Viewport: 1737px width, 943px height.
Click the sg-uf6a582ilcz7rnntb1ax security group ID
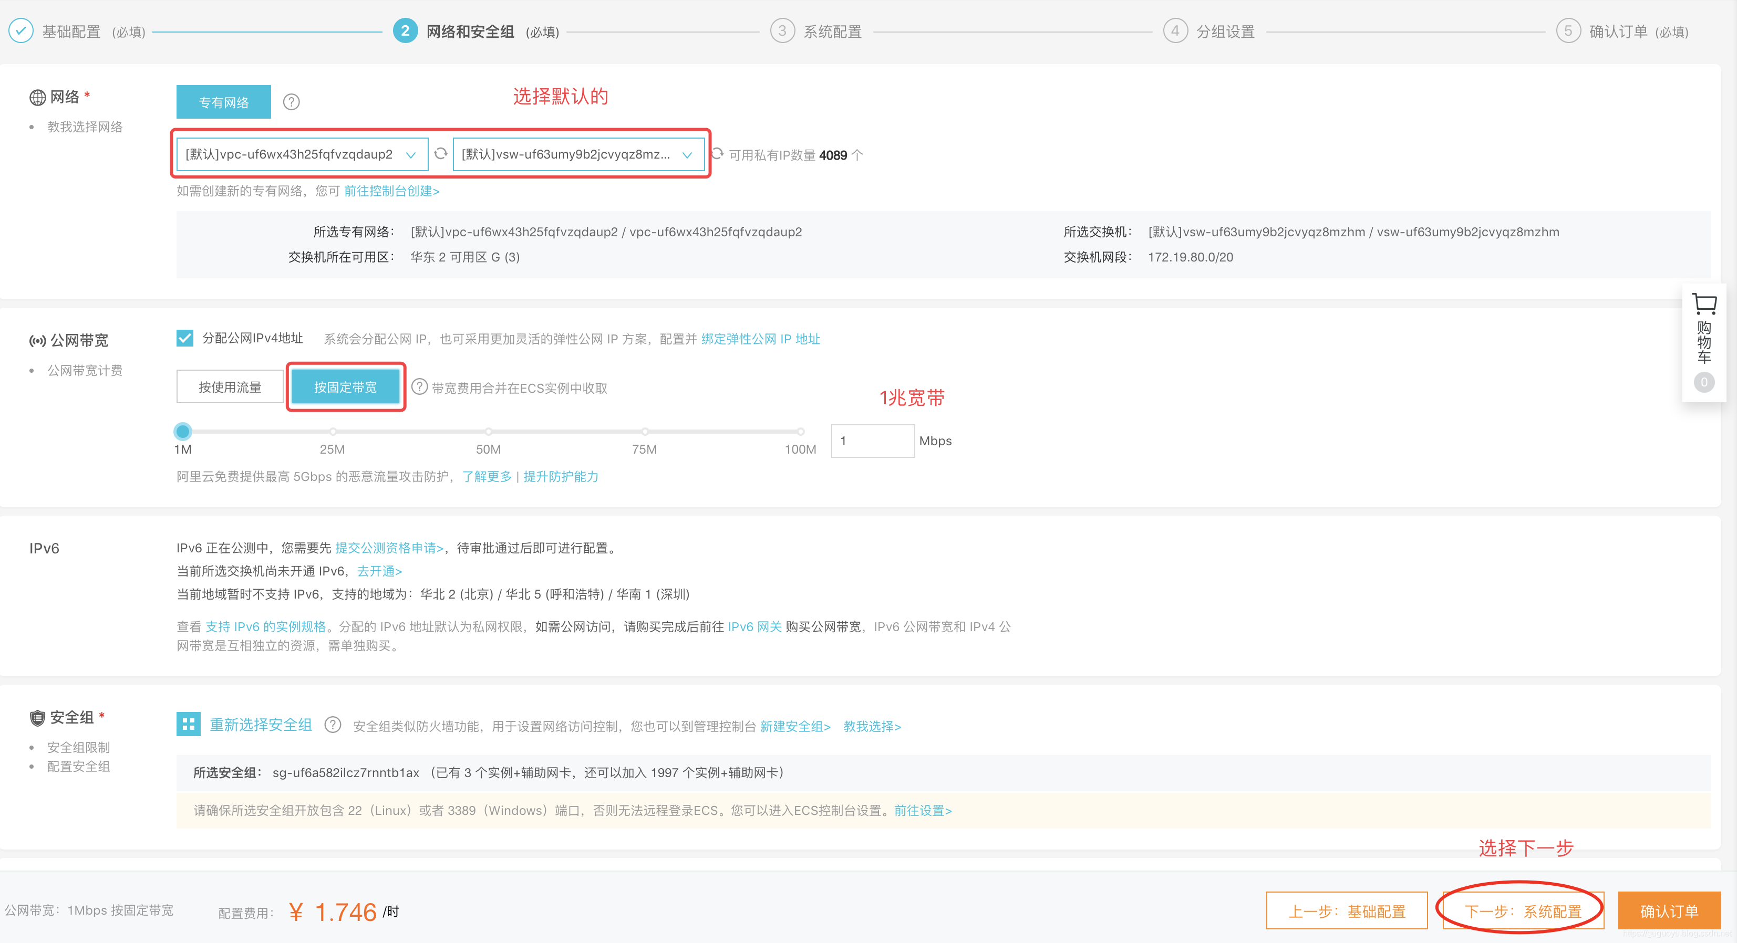[x=346, y=773]
